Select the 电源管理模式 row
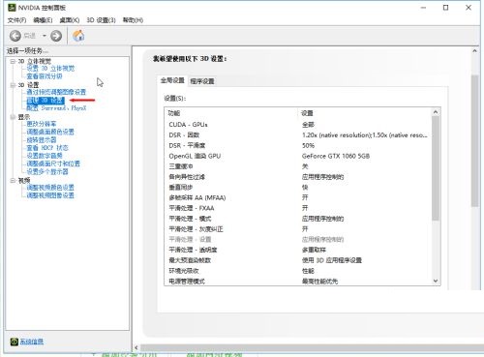 [298, 282]
